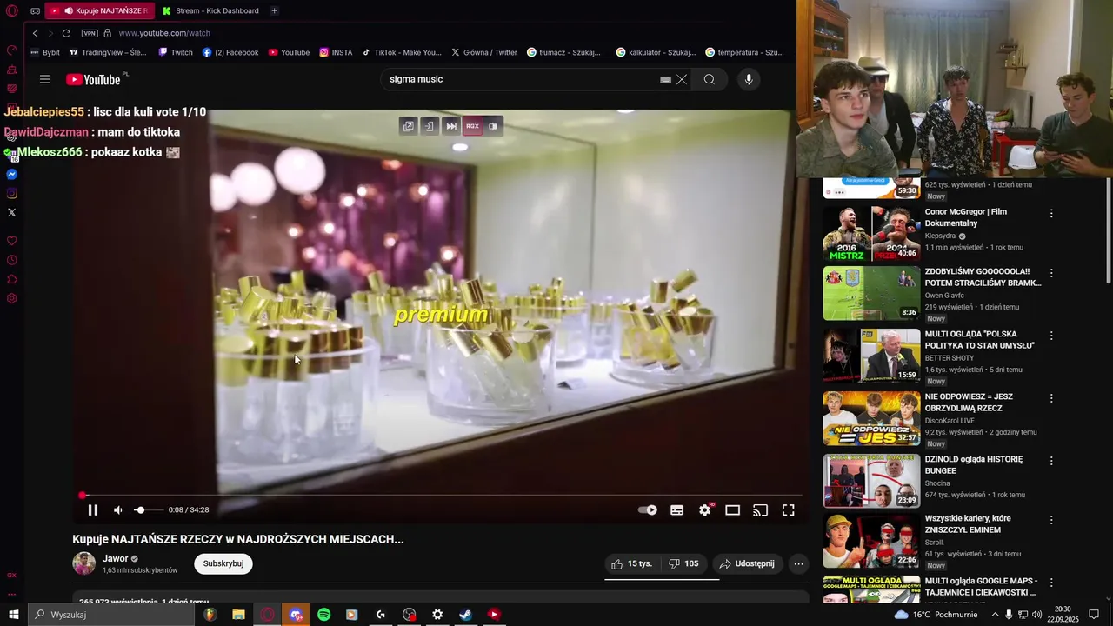
Task: Open the Facebook bookmark
Action: coord(230,52)
